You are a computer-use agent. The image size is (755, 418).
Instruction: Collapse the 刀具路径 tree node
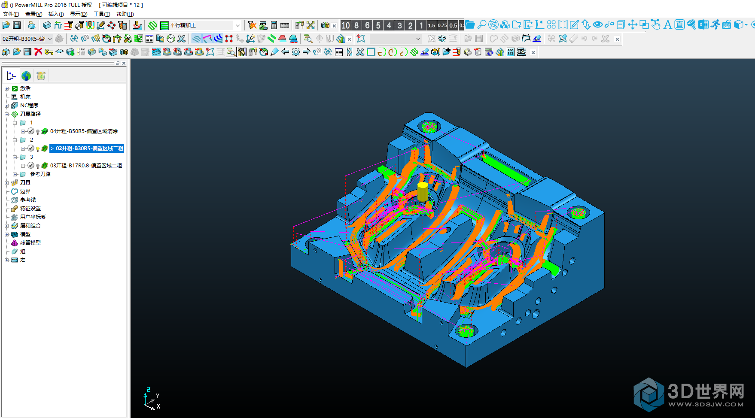click(x=6, y=114)
